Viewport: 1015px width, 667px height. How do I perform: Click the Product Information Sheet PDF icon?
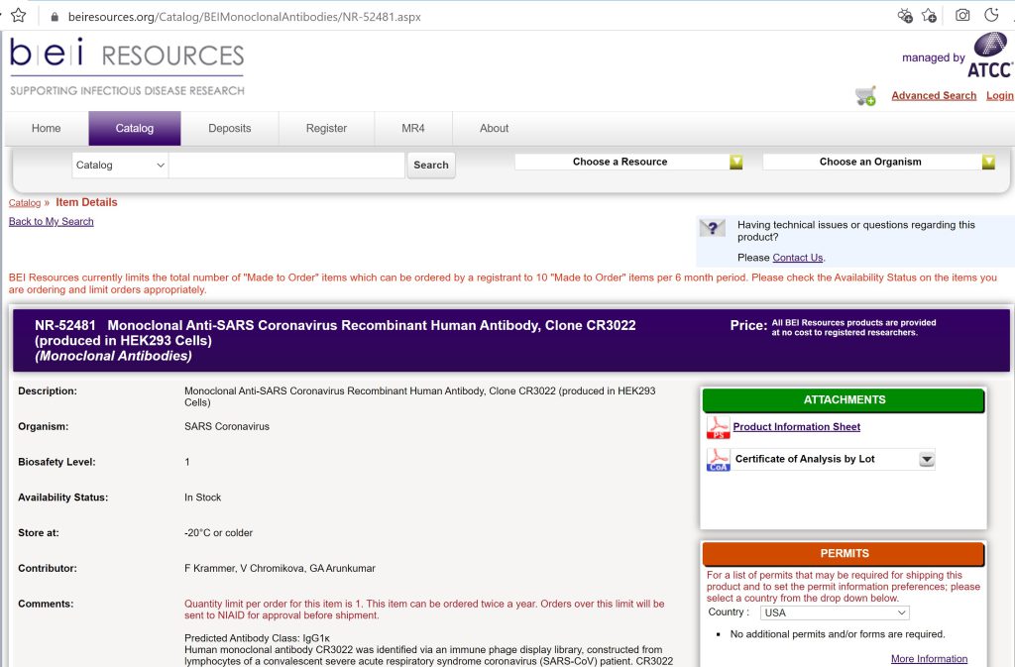pyautogui.click(x=718, y=427)
